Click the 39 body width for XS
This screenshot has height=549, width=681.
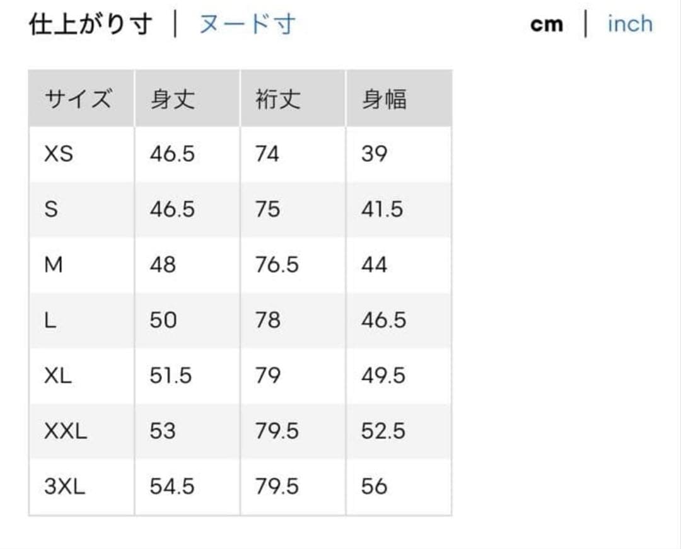click(374, 154)
